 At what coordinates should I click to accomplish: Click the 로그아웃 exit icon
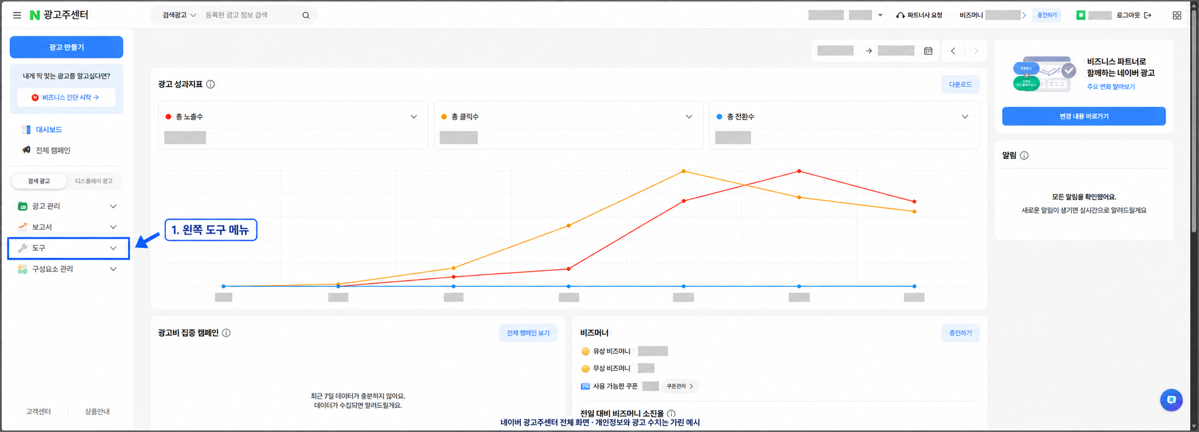pos(1147,15)
